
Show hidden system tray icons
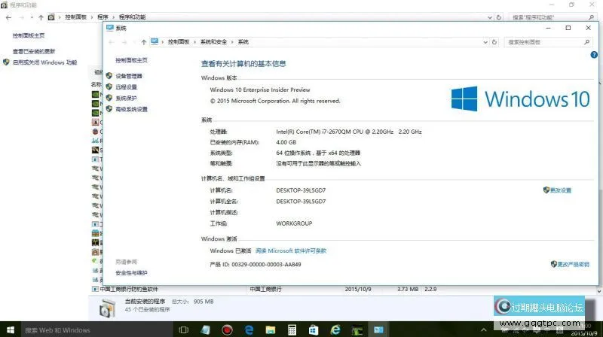(x=484, y=329)
